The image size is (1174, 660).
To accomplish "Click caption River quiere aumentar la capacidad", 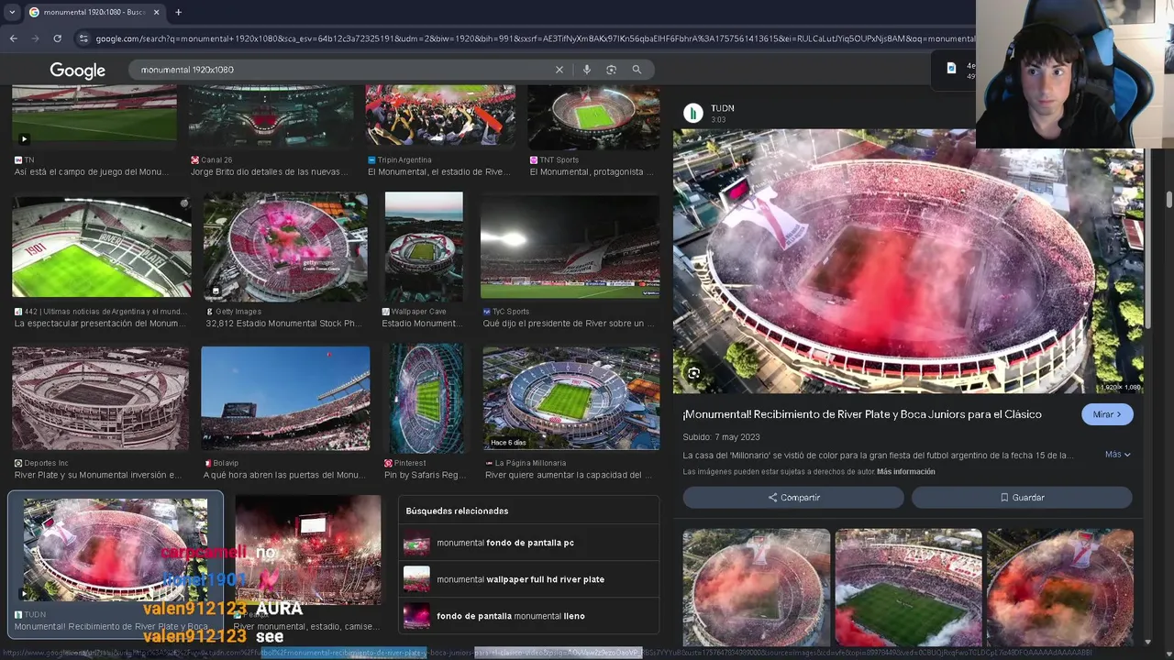I will pyautogui.click(x=569, y=475).
